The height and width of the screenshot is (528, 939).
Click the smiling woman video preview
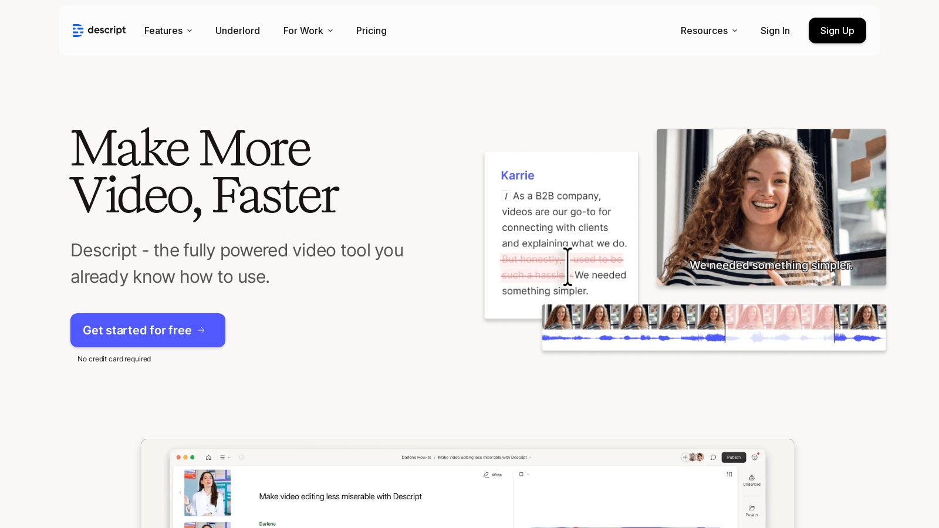(x=771, y=208)
